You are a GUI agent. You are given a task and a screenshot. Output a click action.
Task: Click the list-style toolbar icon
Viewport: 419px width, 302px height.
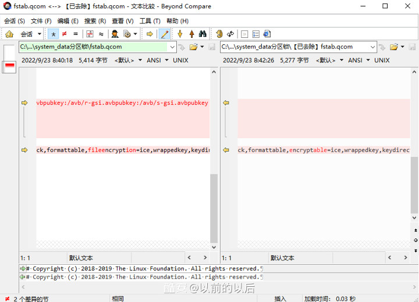click(x=255, y=34)
